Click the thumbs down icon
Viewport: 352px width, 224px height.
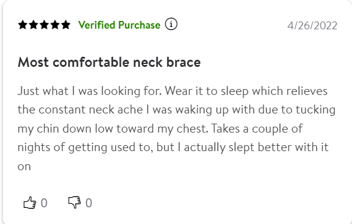(x=75, y=202)
